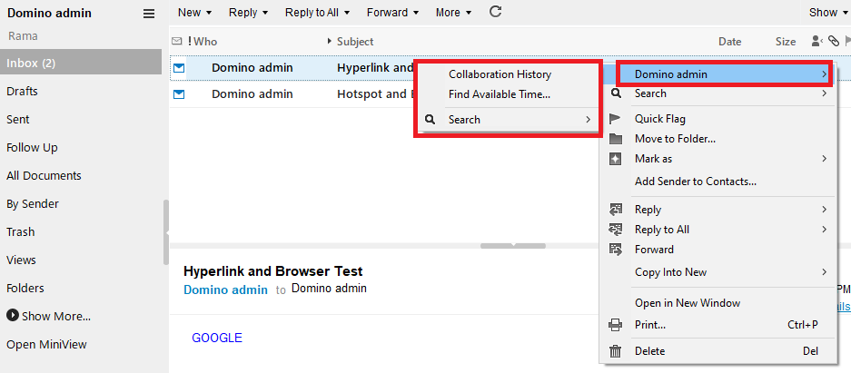851x373 pixels.
Task: Click the Print printer icon
Action: (x=616, y=325)
